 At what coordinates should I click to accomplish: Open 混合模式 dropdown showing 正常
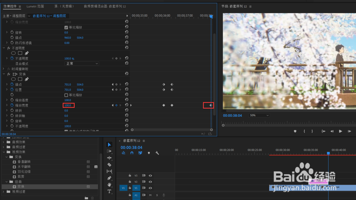coord(82,64)
